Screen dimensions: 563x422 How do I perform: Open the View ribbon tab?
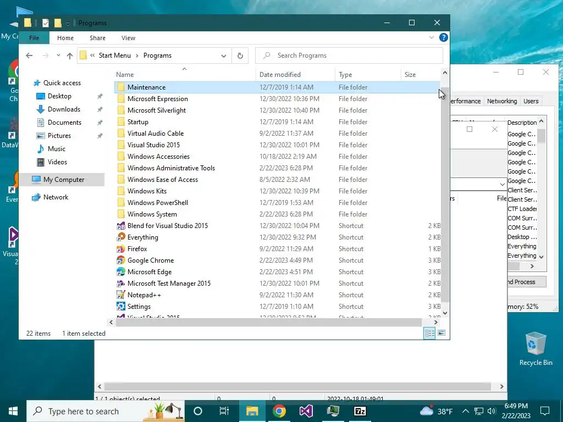pos(128,38)
